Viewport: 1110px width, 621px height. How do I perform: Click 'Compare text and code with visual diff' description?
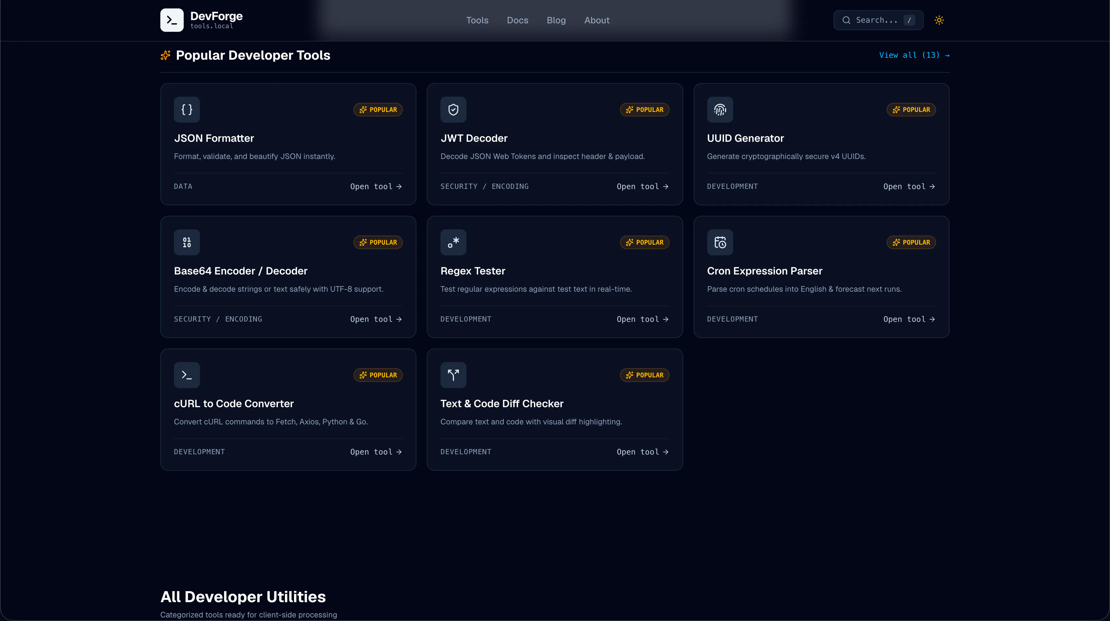coord(531,421)
